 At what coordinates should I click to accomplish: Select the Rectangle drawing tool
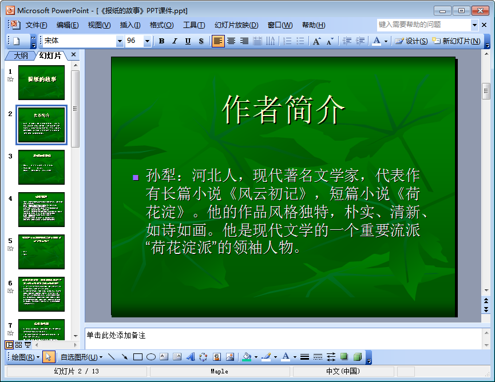138,357
